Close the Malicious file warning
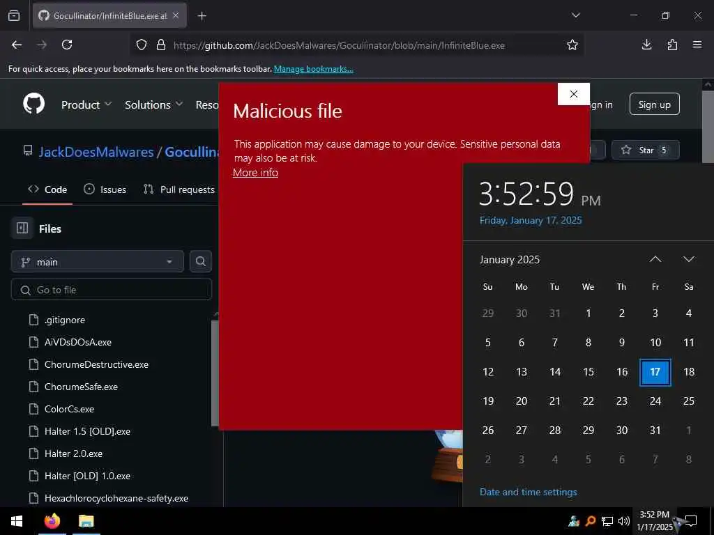The height and width of the screenshot is (535, 714). point(574,94)
